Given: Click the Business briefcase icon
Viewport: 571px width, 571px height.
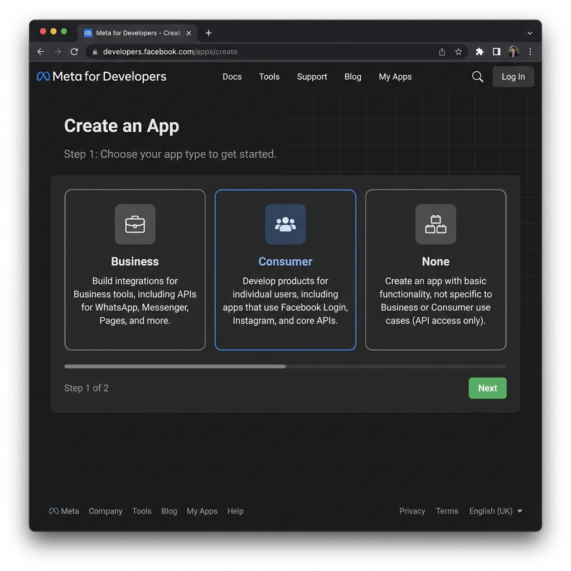Looking at the screenshot, I should [134, 224].
